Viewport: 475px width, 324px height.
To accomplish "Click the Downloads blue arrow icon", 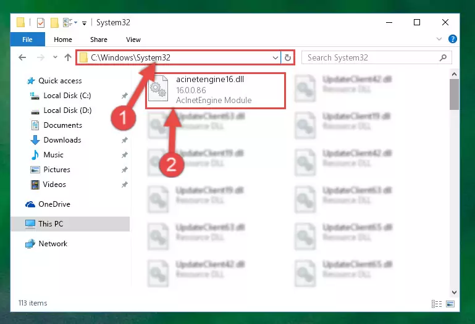I will pos(35,140).
